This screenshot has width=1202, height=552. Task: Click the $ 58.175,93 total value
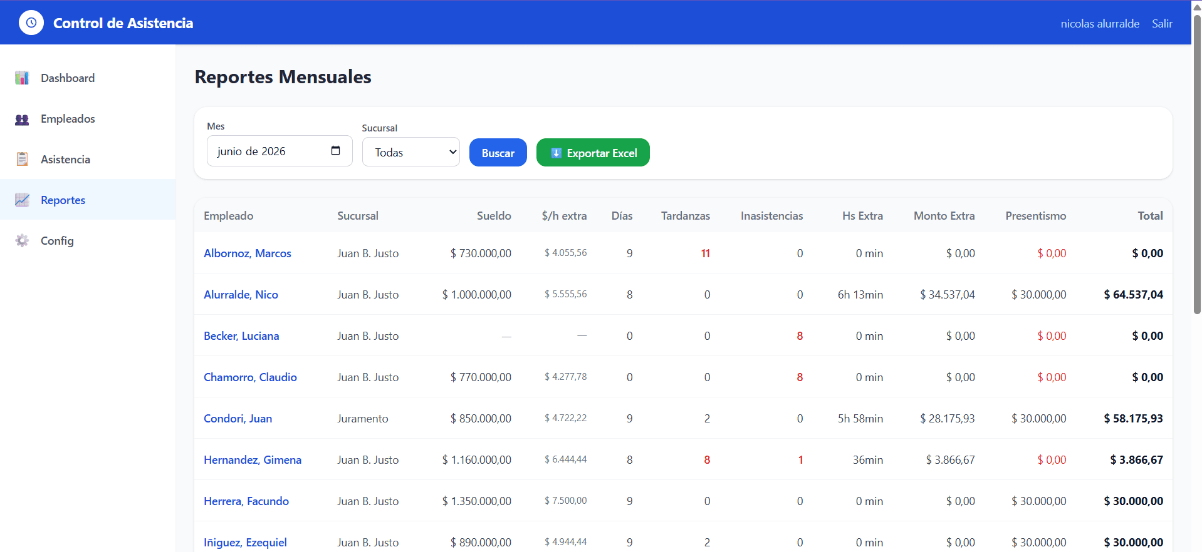point(1133,419)
